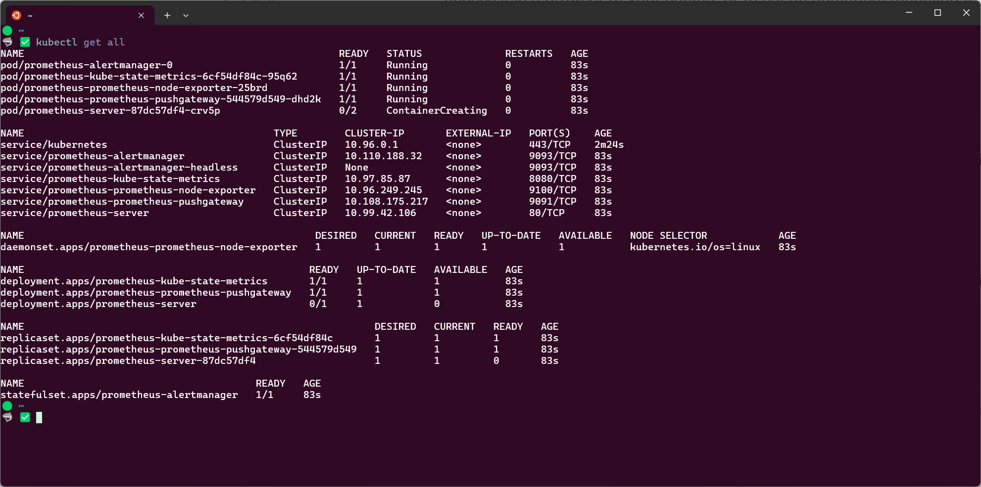Screen dimensions: 981x487
Task: Click service/prometheus-prometheus-node-exporter
Action: click(128, 190)
